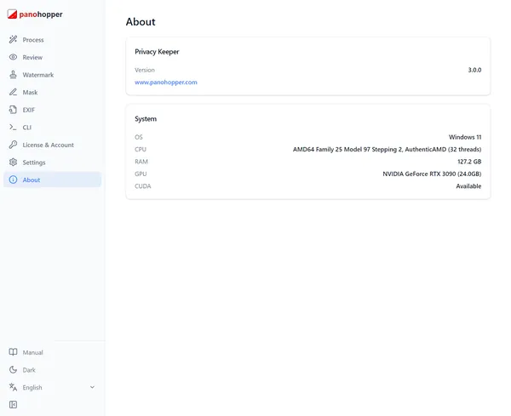Click the About info circle icon

13,180
